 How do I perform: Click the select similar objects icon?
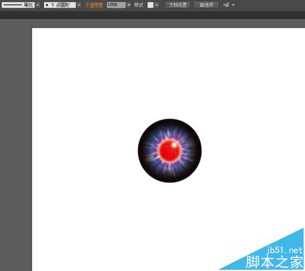tap(226, 5)
